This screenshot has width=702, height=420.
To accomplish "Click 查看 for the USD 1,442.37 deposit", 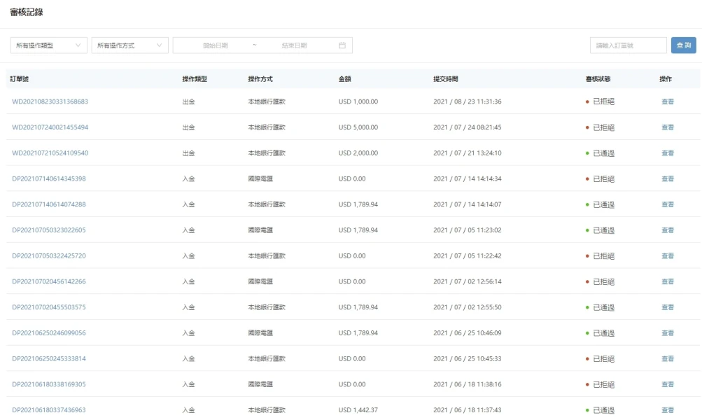I will pos(668,410).
